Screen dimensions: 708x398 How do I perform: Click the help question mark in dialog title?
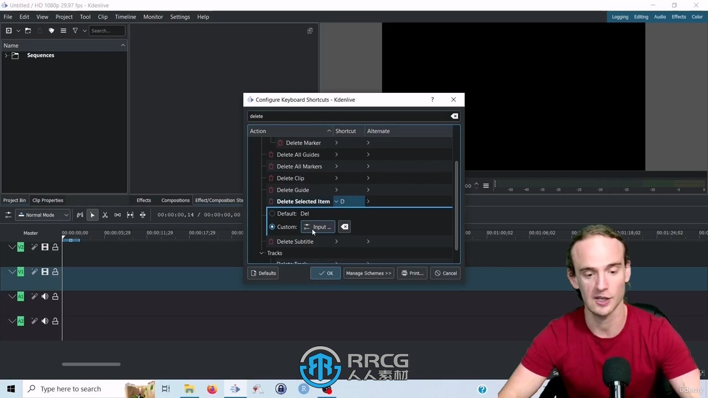click(432, 99)
